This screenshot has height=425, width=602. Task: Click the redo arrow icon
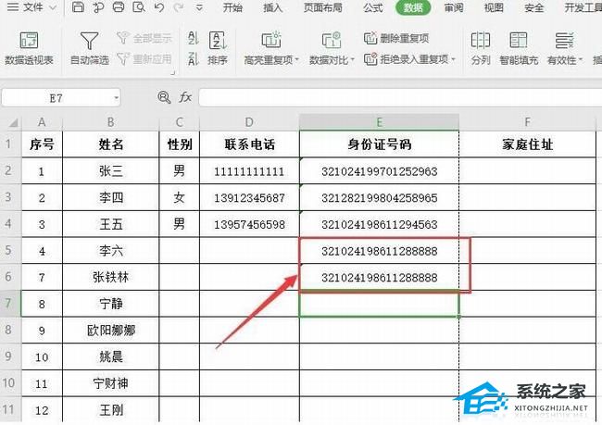pos(178,6)
